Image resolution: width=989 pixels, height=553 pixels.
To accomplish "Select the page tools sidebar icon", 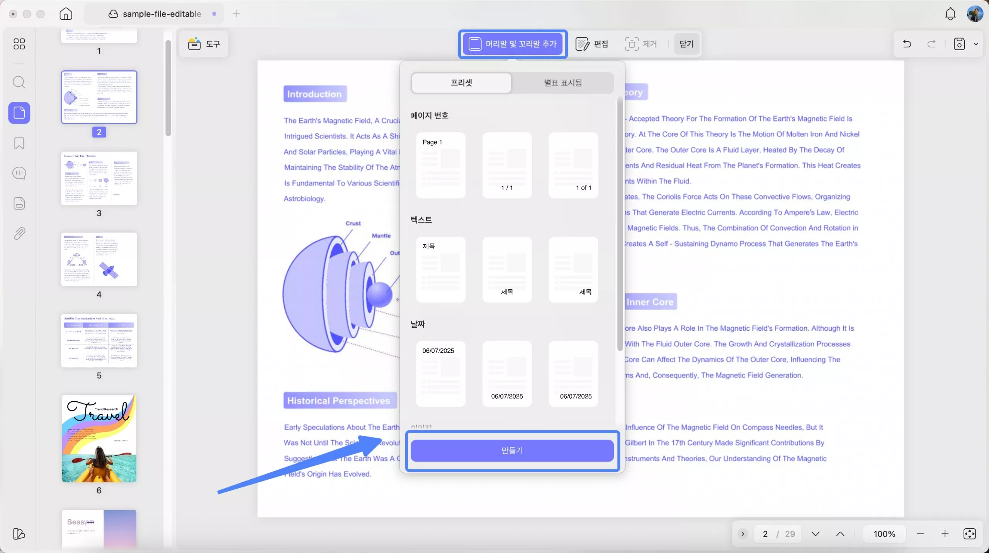I will click(x=19, y=113).
